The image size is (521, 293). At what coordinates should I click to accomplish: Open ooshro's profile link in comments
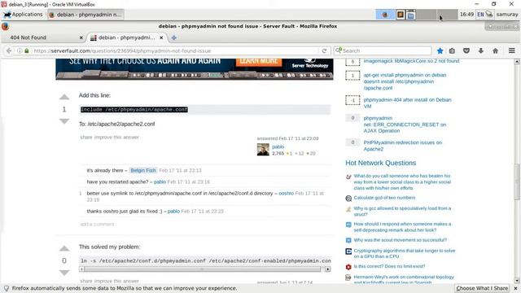(x=286, y=194)
